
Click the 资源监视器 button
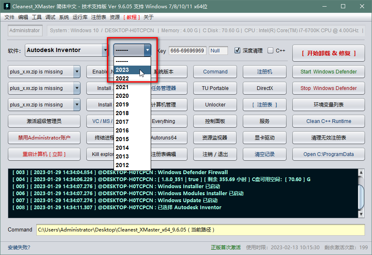pyautogui.click(x=215, y=137)
